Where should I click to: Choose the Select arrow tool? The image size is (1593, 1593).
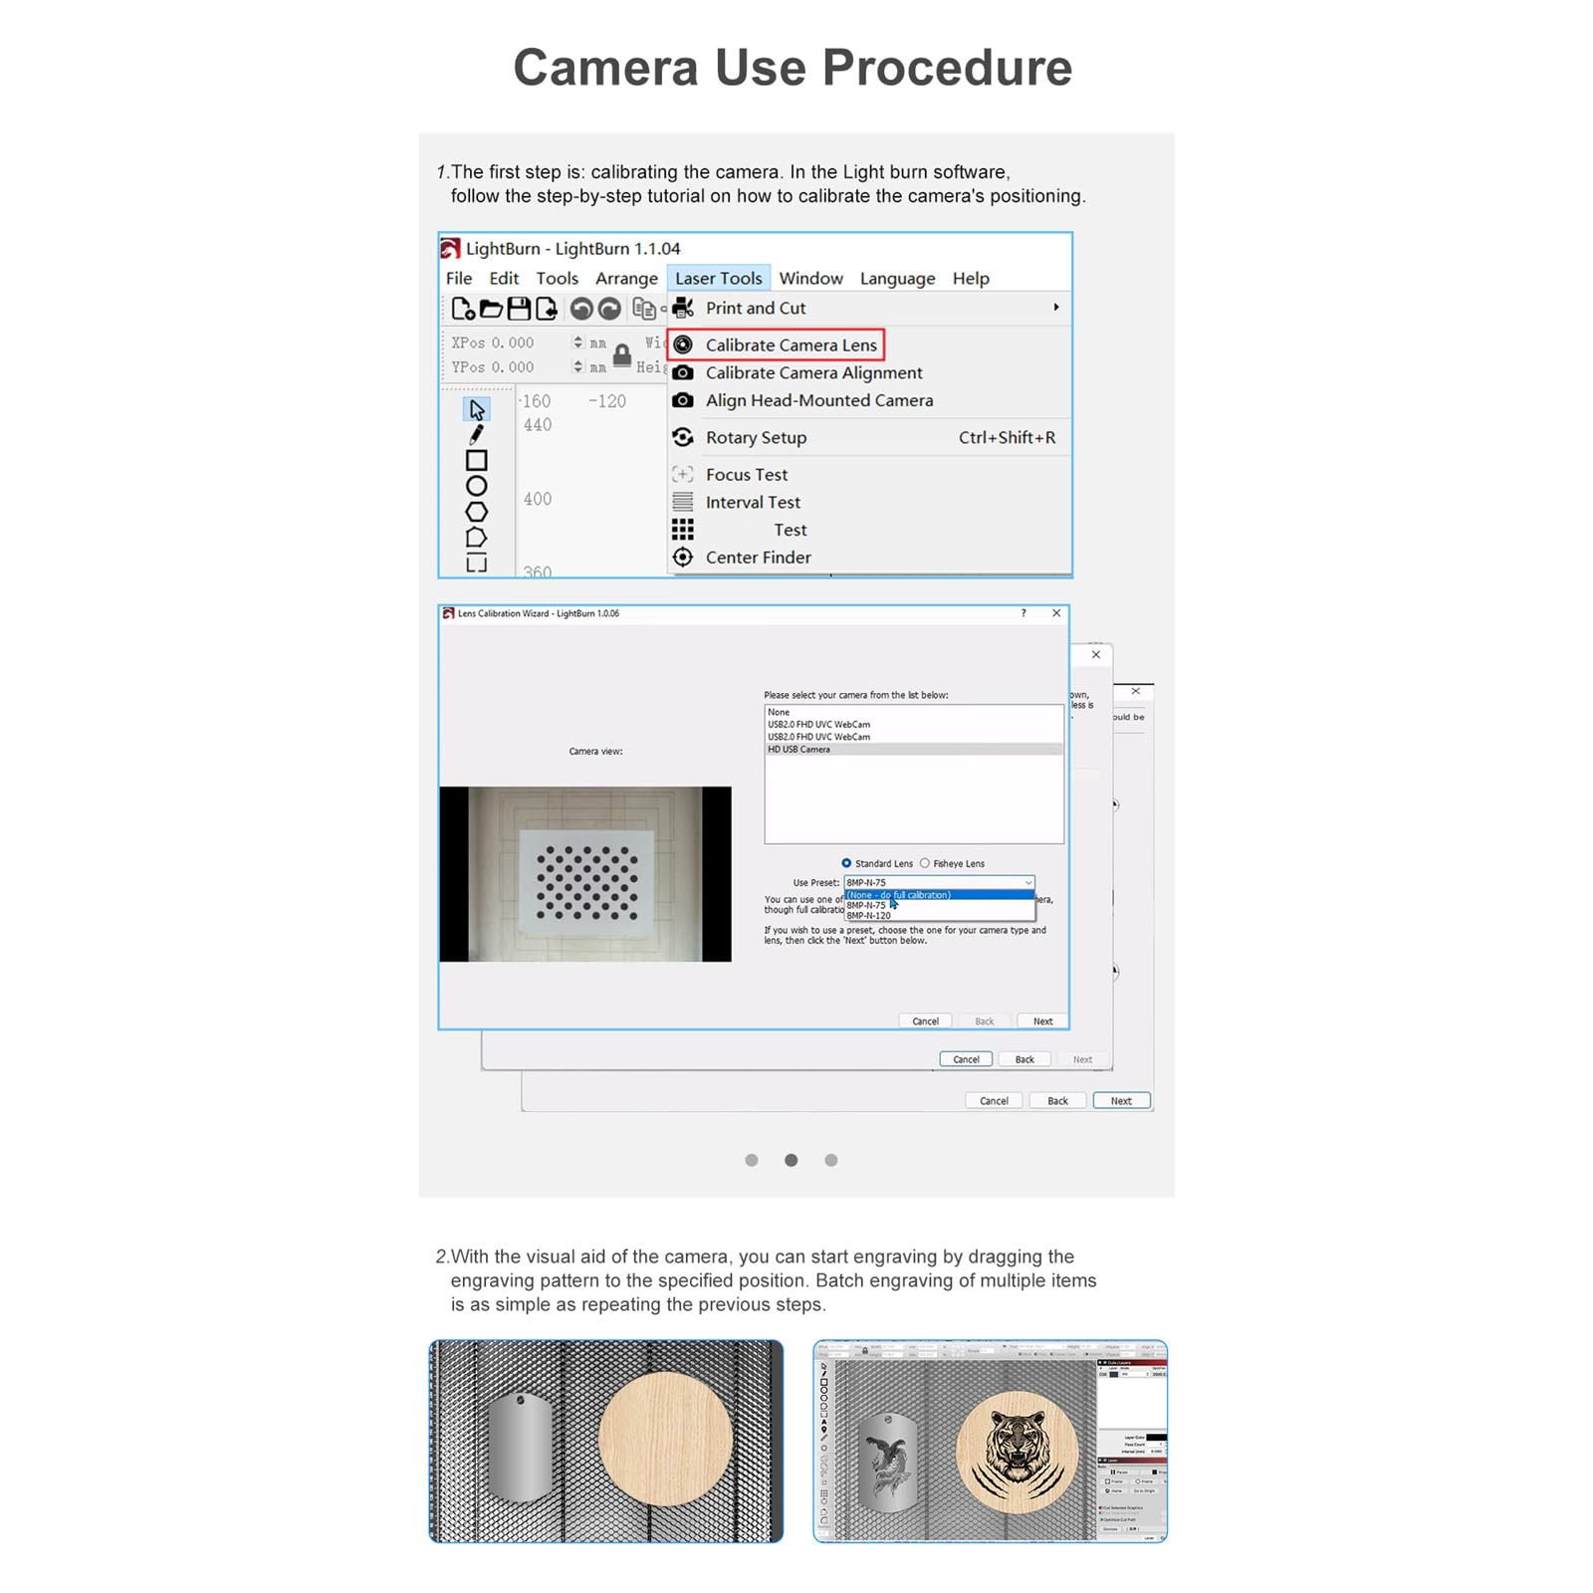pyautogui.click(x=477, y=409)
